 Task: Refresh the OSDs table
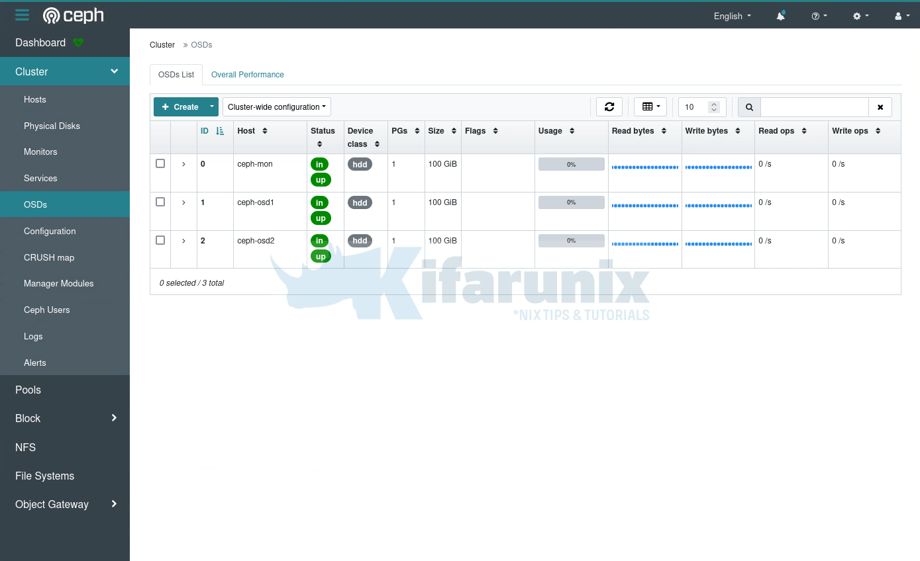(609, 107)
